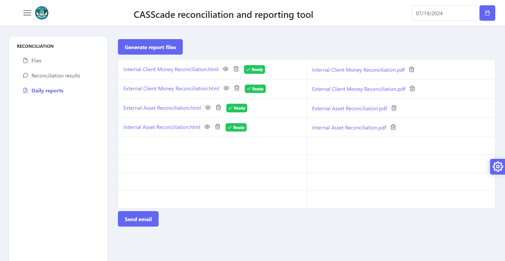The image size is (505, 261).
Task: Delete External Client Money Reconciliation.html
Action: [237, 88]
